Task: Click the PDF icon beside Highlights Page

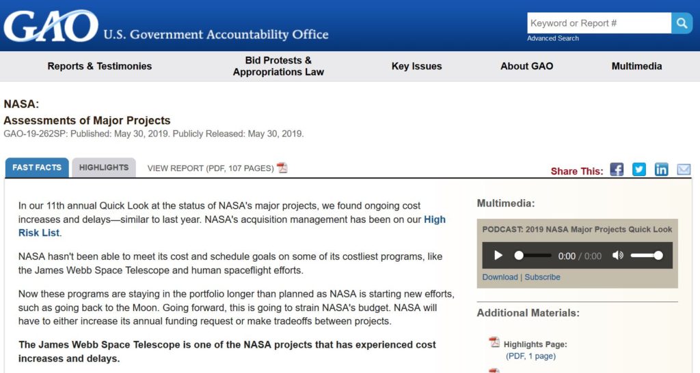Action: click(494, 342)
